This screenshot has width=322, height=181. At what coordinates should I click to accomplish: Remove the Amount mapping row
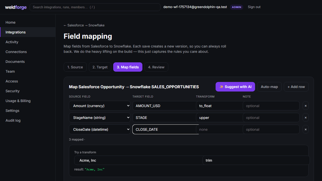[306, 106]
